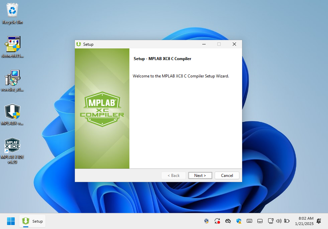This screenshot has height=229, width=328.
Task: Click the virtual touchpad tray icon
Action: click(x=260, y=221)
